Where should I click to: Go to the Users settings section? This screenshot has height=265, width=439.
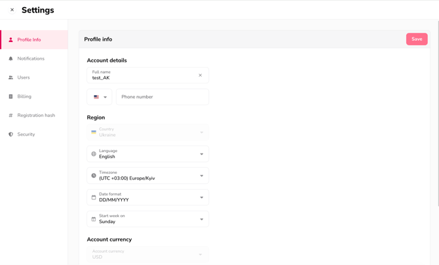[34, 77]
